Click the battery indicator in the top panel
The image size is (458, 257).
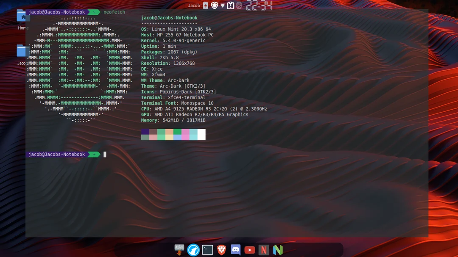205,5
